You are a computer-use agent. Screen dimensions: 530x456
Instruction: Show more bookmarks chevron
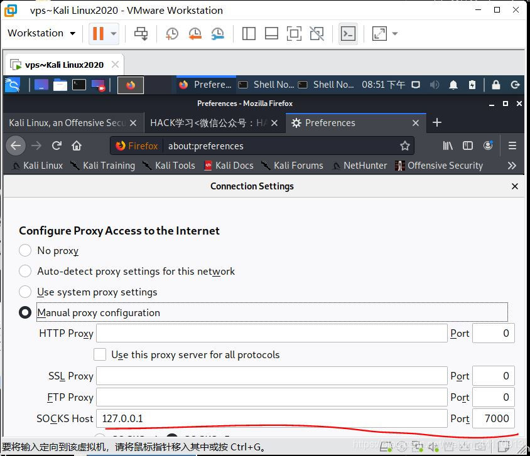[512, 166]
